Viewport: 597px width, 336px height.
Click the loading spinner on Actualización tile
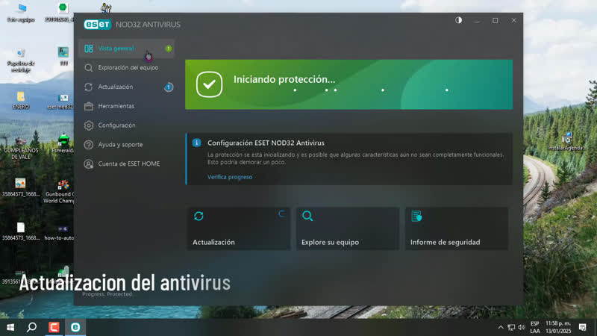281,214
